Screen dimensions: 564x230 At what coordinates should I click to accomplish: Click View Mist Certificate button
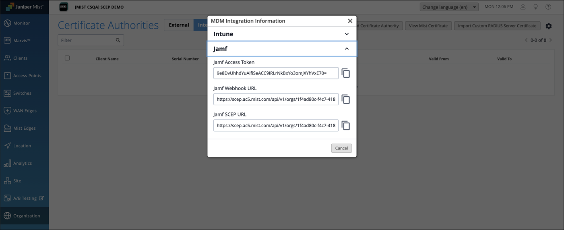click(428, 26)
